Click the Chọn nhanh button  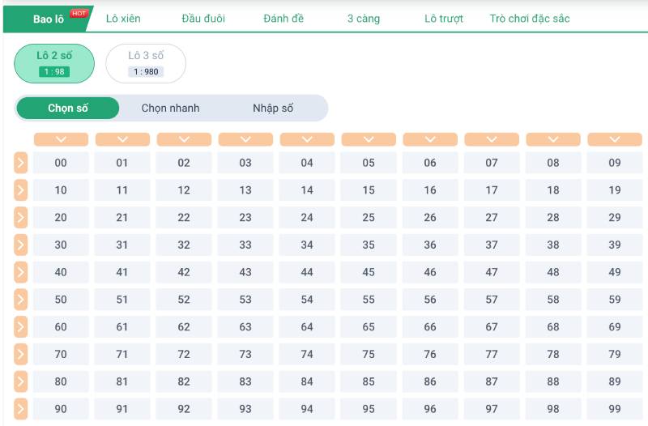(x=170, y=108)
